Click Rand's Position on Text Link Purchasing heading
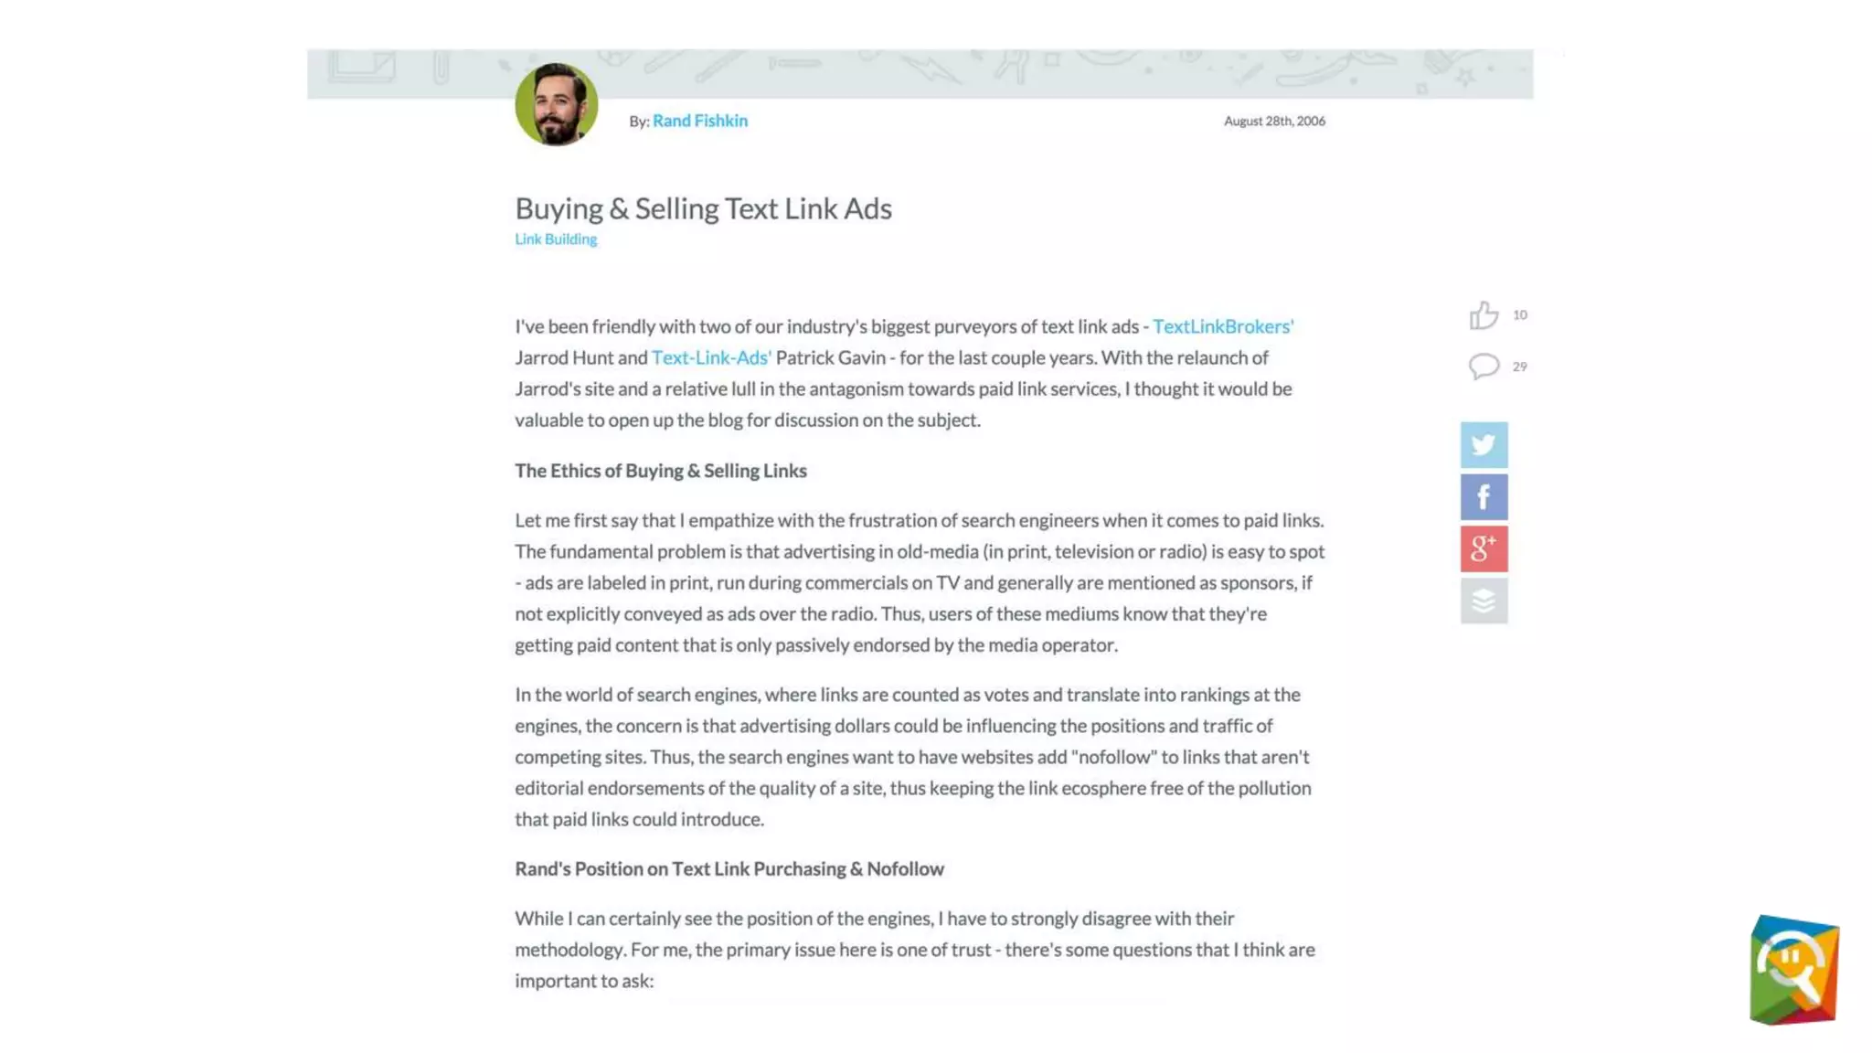The height and width of the screenshot is (1053, 1872). pyautogui.click(x=729, y=869)
